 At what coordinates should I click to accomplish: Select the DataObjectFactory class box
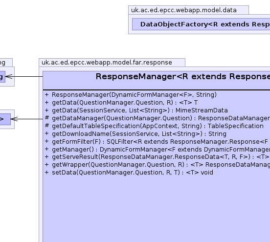(201, 24)
